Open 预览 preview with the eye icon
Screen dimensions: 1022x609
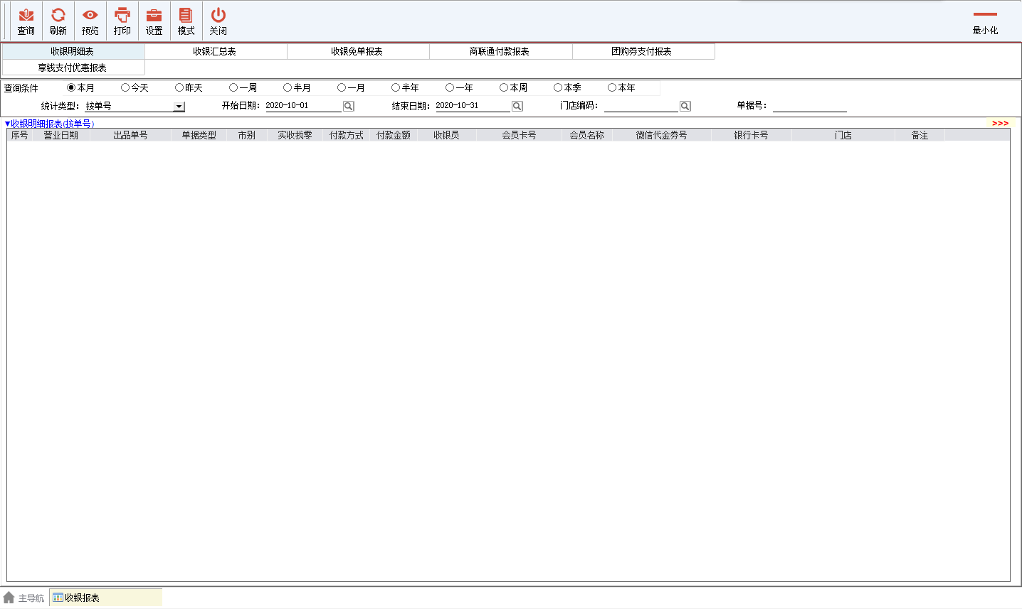90,15
